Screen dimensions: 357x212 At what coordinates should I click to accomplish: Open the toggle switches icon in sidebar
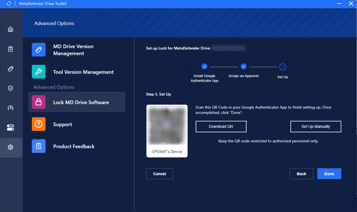pyautogui.click(x=11, y=128)
